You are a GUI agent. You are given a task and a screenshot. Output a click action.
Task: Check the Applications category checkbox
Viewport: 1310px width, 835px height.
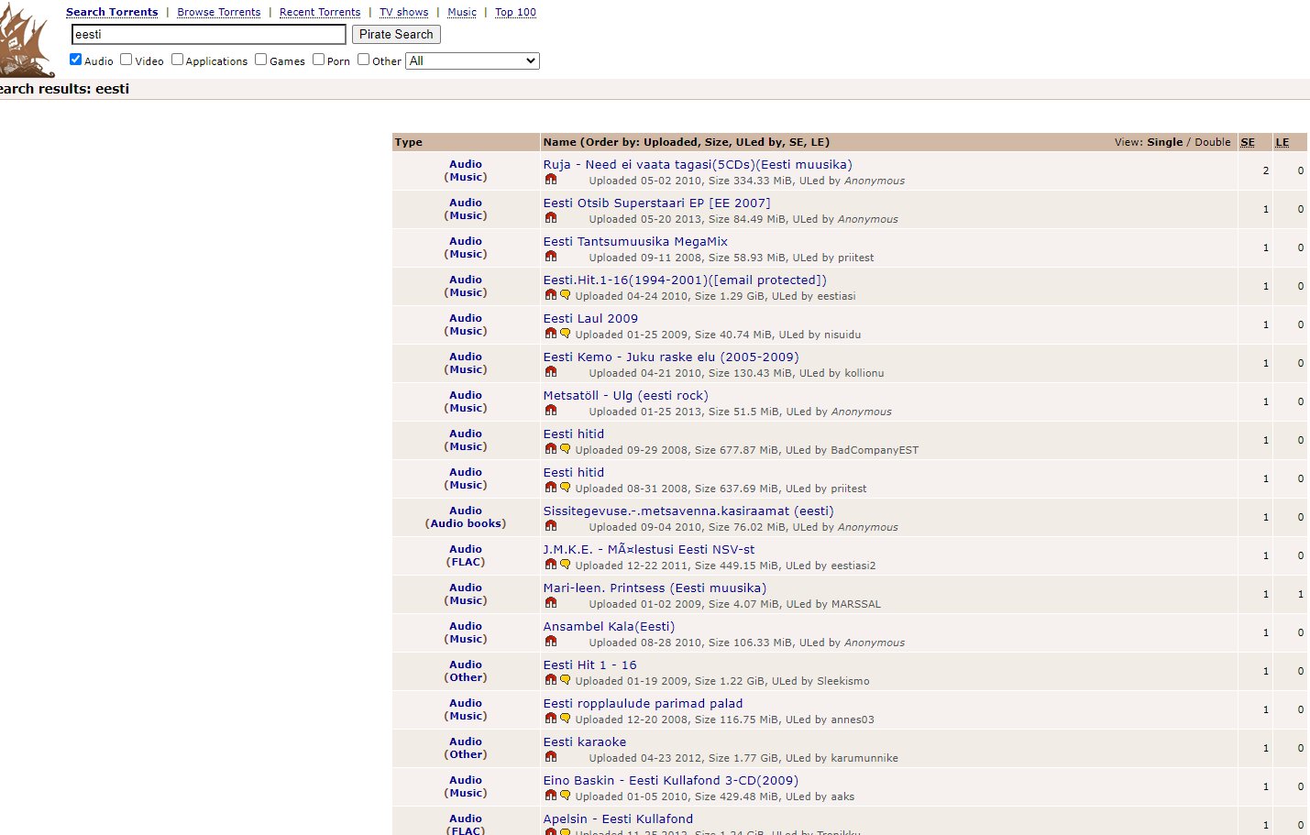178,60
